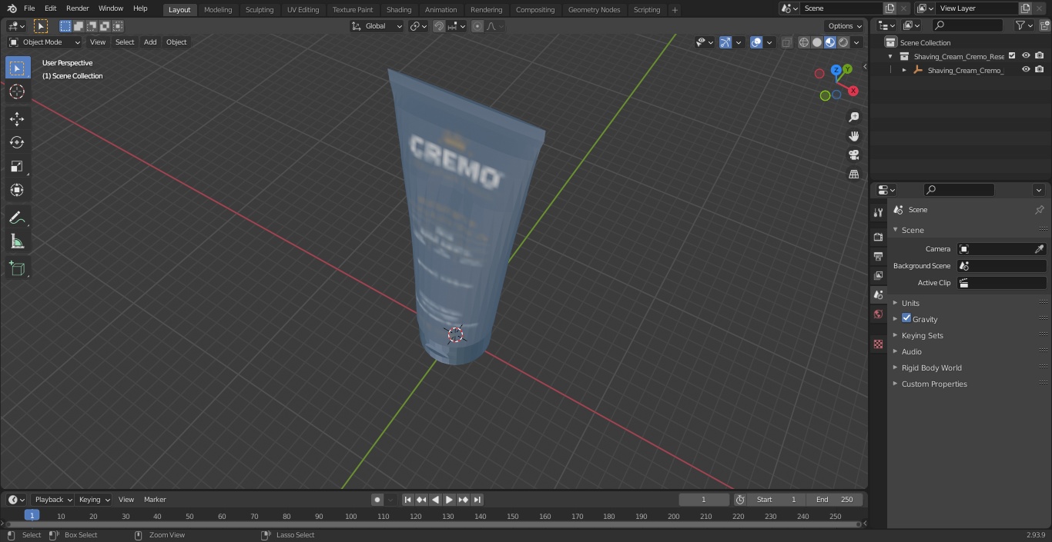
Task: Select the Measure tool
Action: tap(17, 242)
